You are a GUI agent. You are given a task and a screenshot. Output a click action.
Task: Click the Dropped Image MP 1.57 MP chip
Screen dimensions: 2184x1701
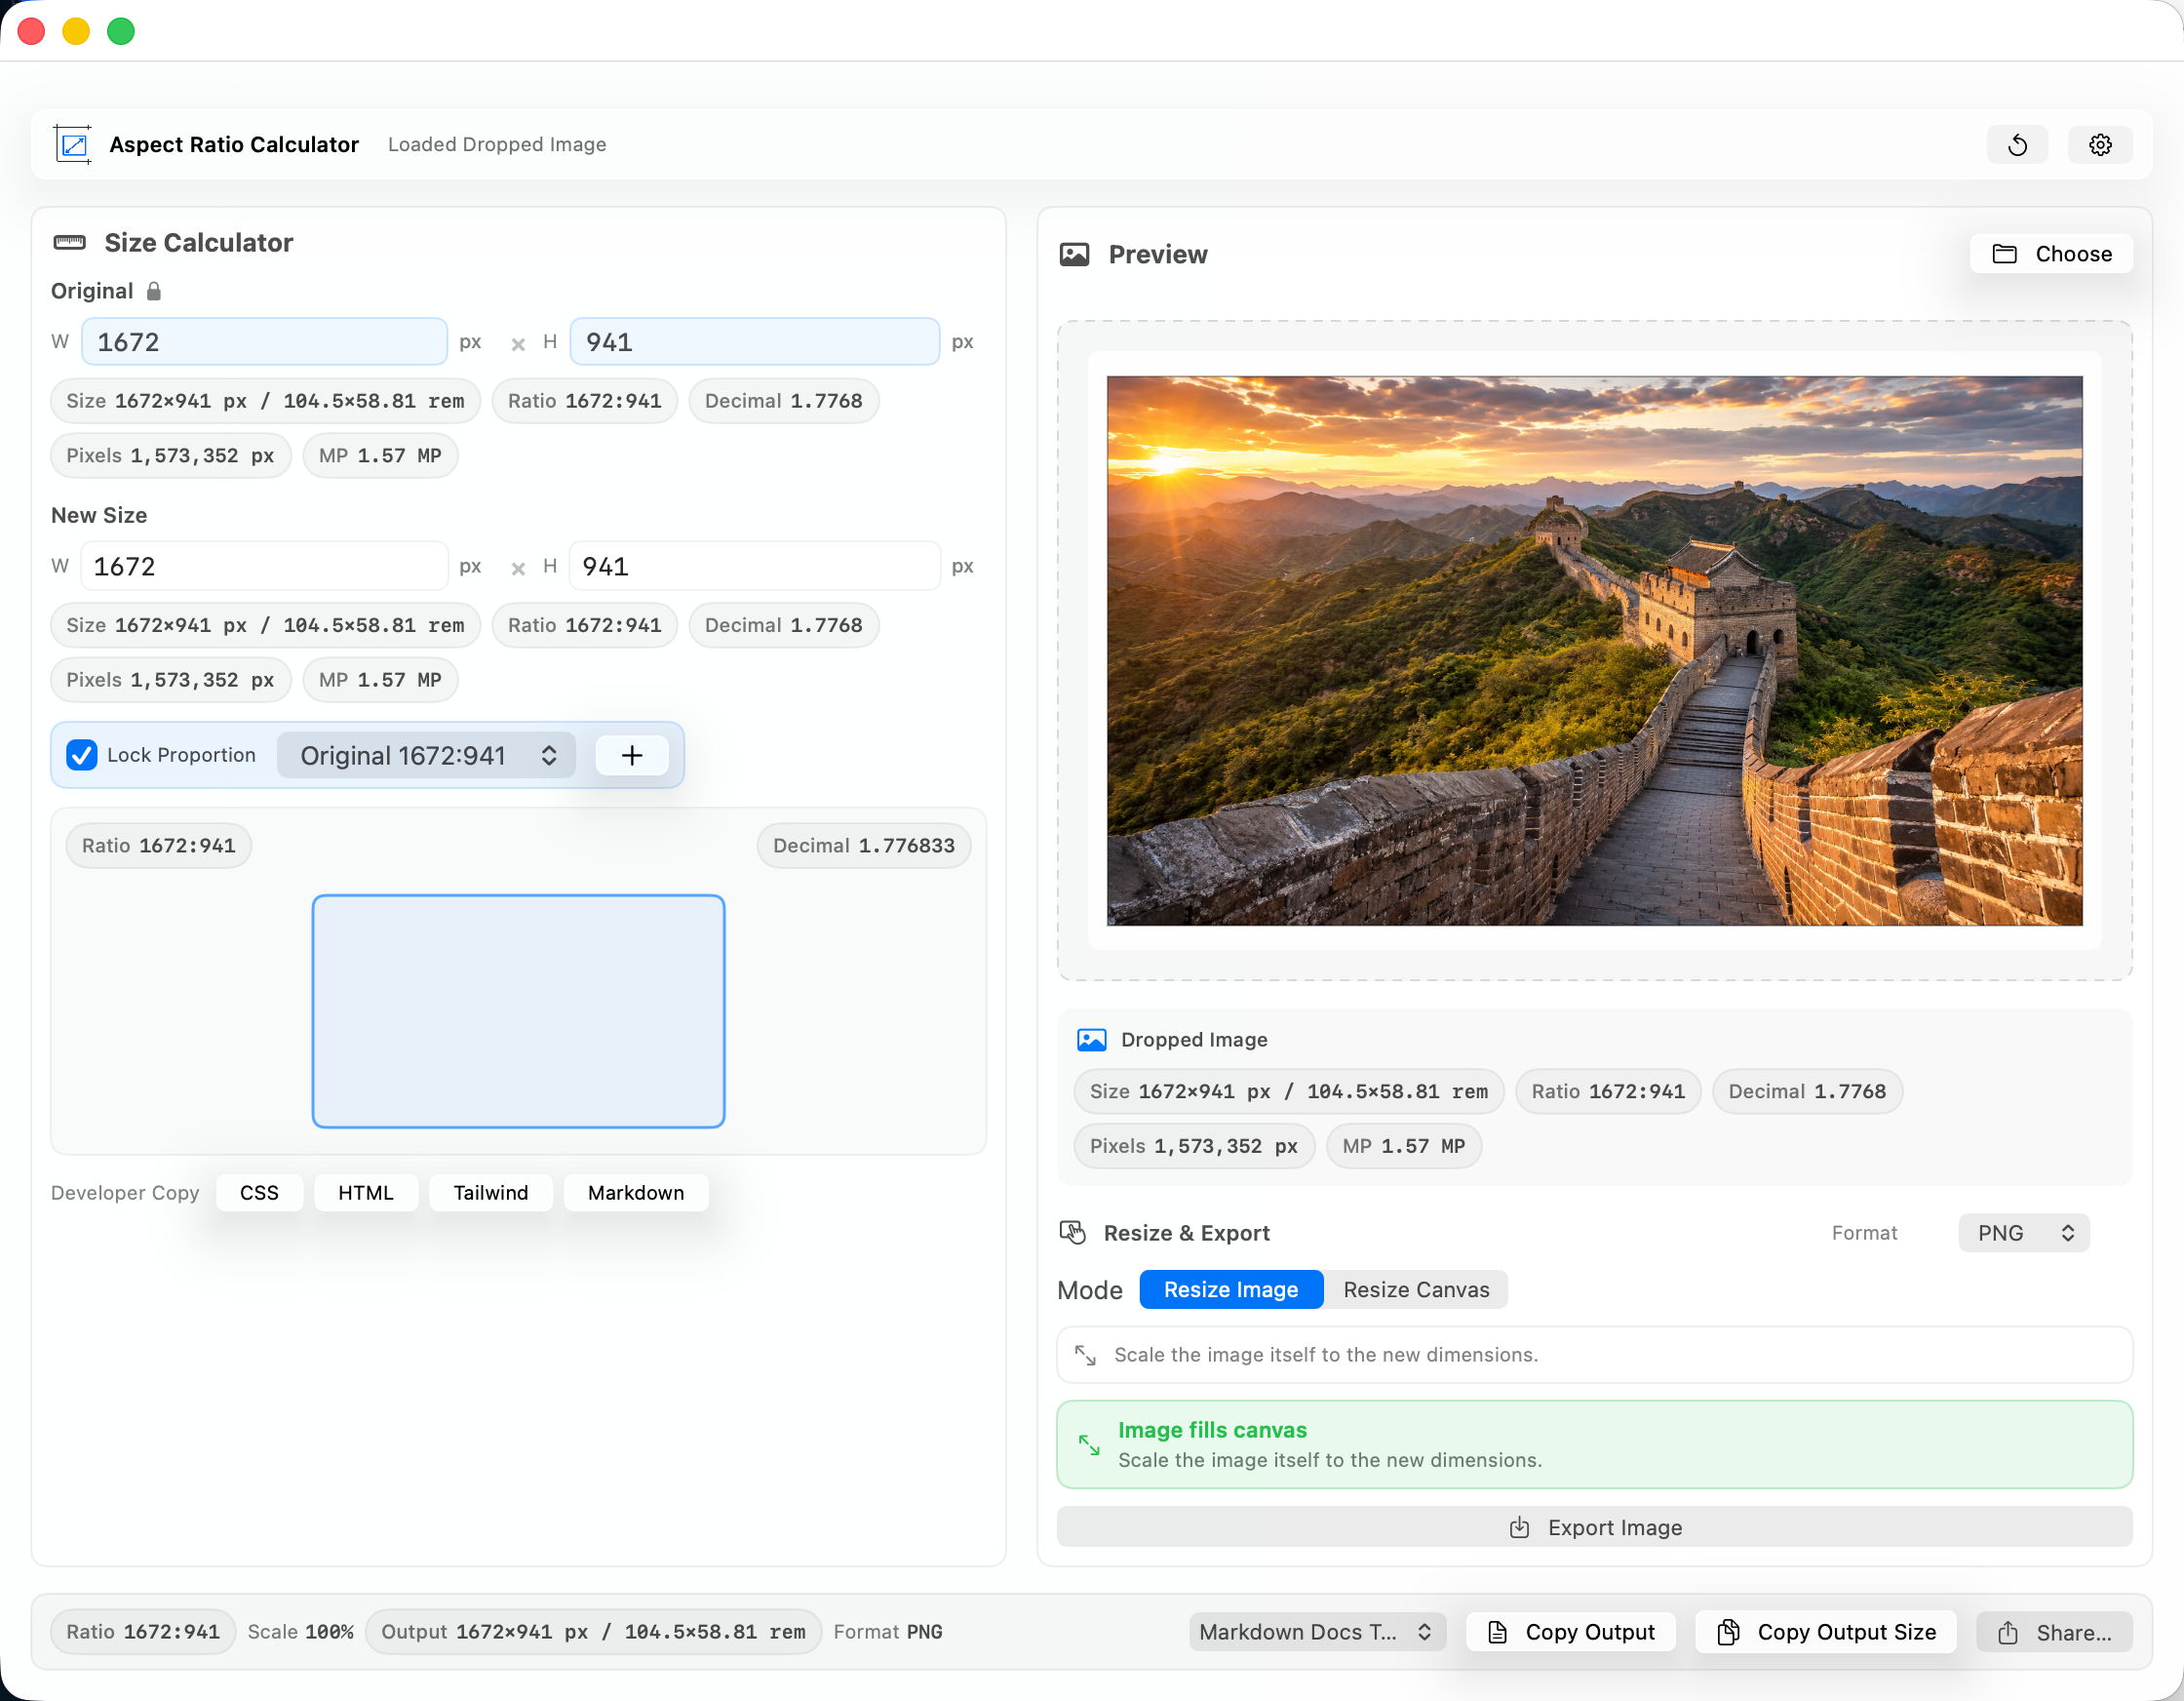click(1404, 1147)
